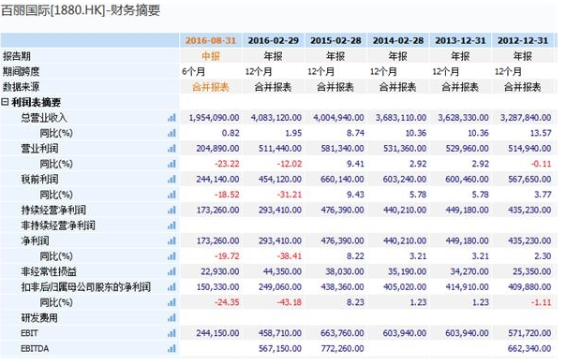Open chart icon for 持续经营净利润 row
The height and width of the screenshot is (364, 566).
pos(171,211)
